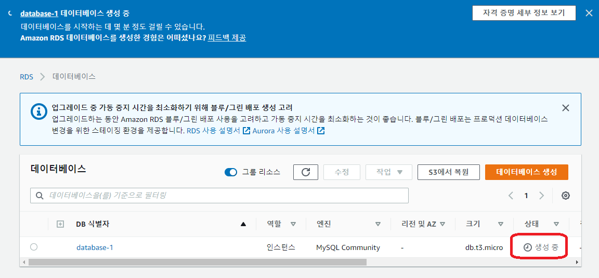
Task: Toggle the 그룹 리소스 switch
Action: tap(231, 172)
